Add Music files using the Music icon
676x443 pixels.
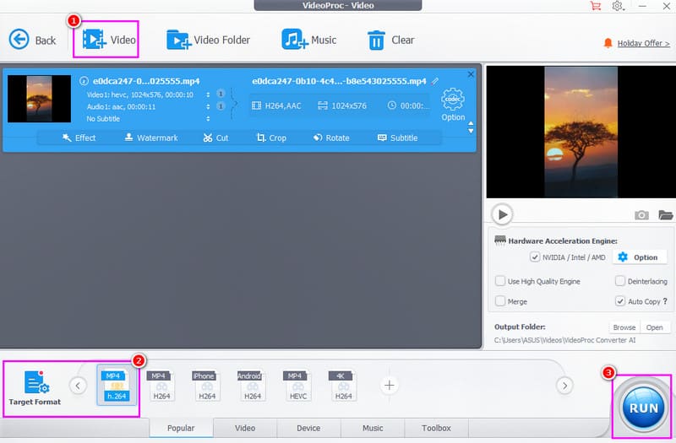[294, 40]
